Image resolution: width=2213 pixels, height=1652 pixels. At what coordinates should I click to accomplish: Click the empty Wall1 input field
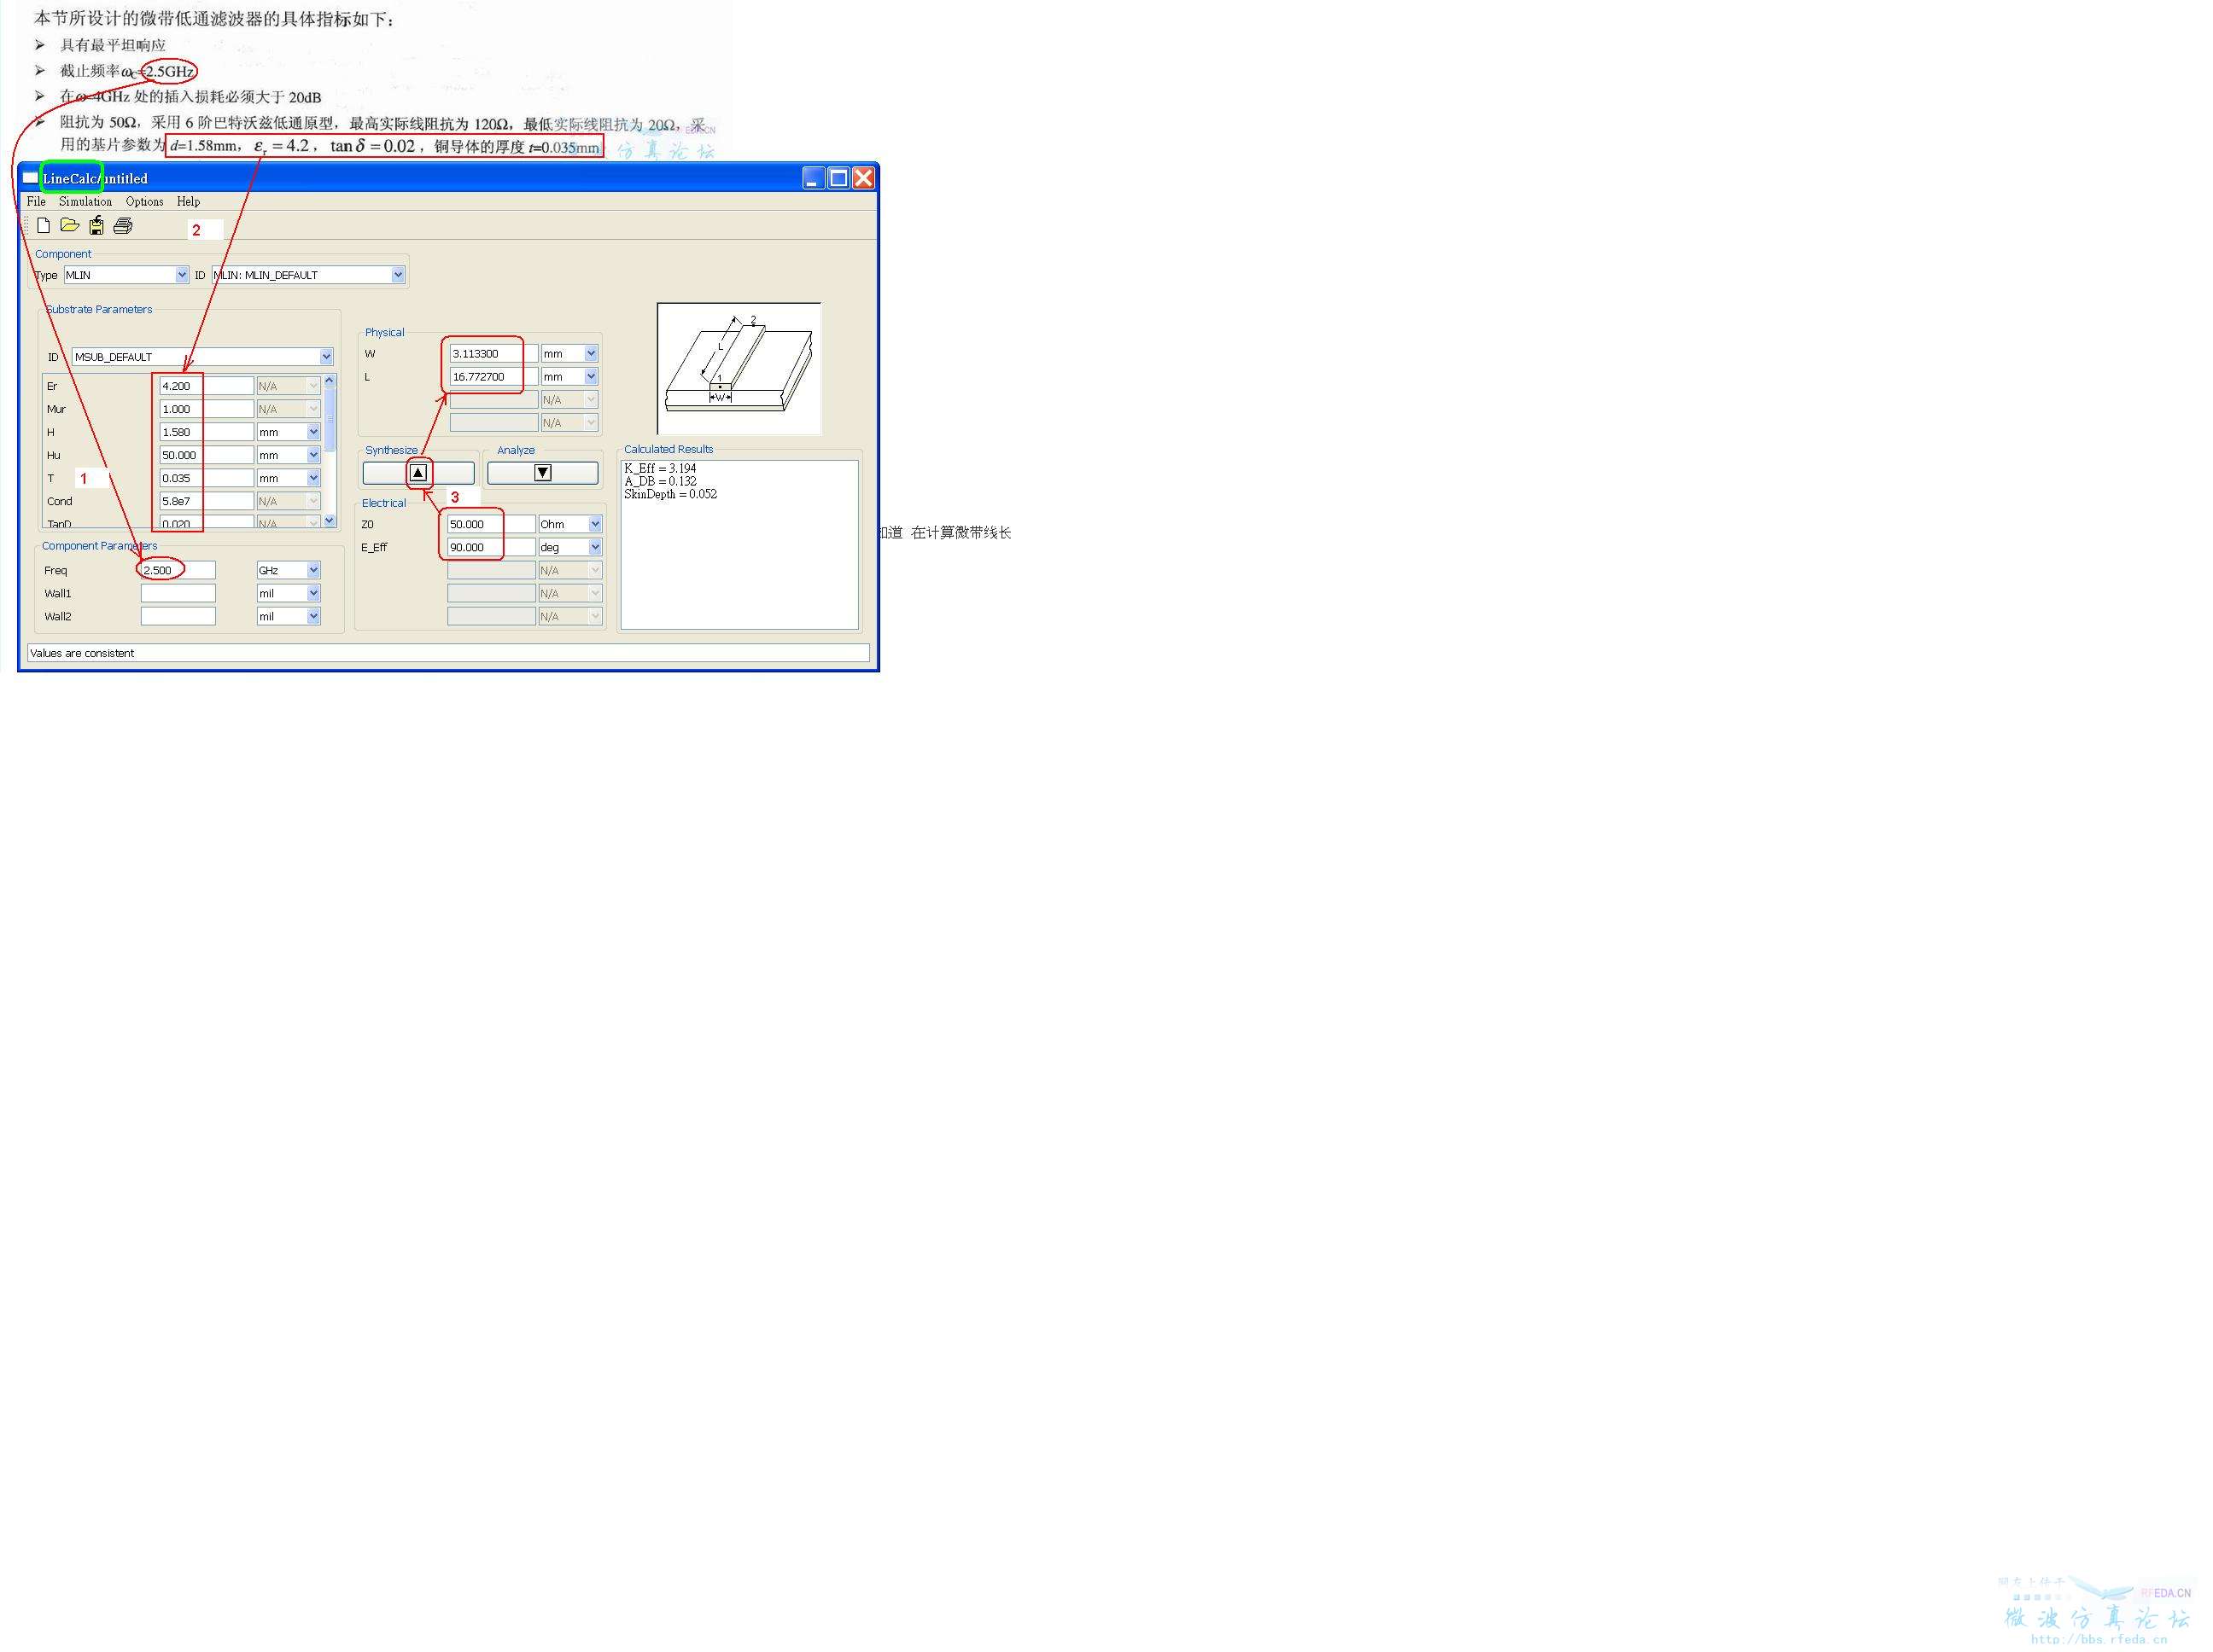(178, 594)
